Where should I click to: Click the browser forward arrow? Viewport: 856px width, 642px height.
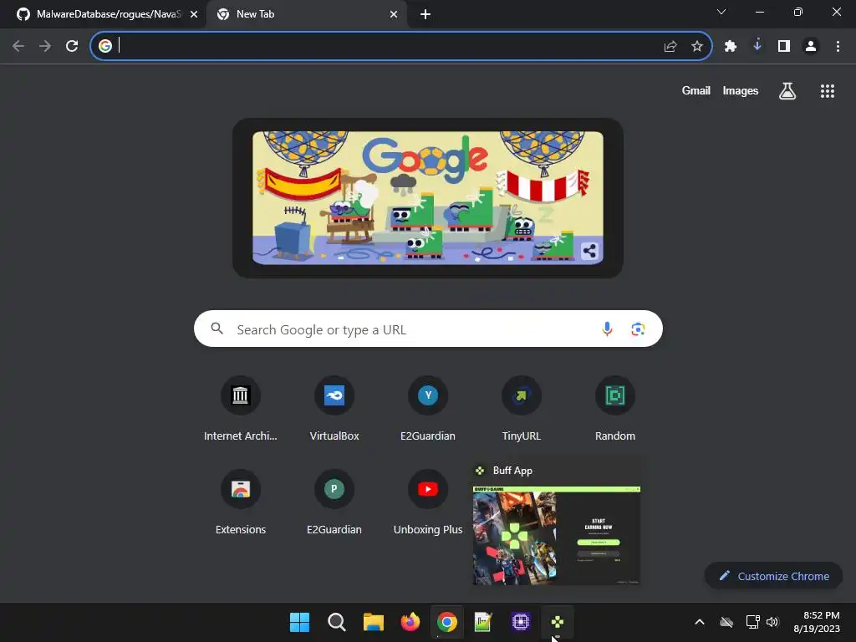45,47
